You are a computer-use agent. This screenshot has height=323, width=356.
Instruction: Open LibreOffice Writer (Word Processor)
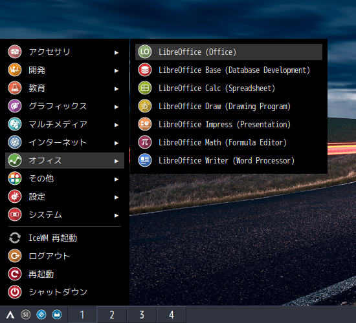228,160
